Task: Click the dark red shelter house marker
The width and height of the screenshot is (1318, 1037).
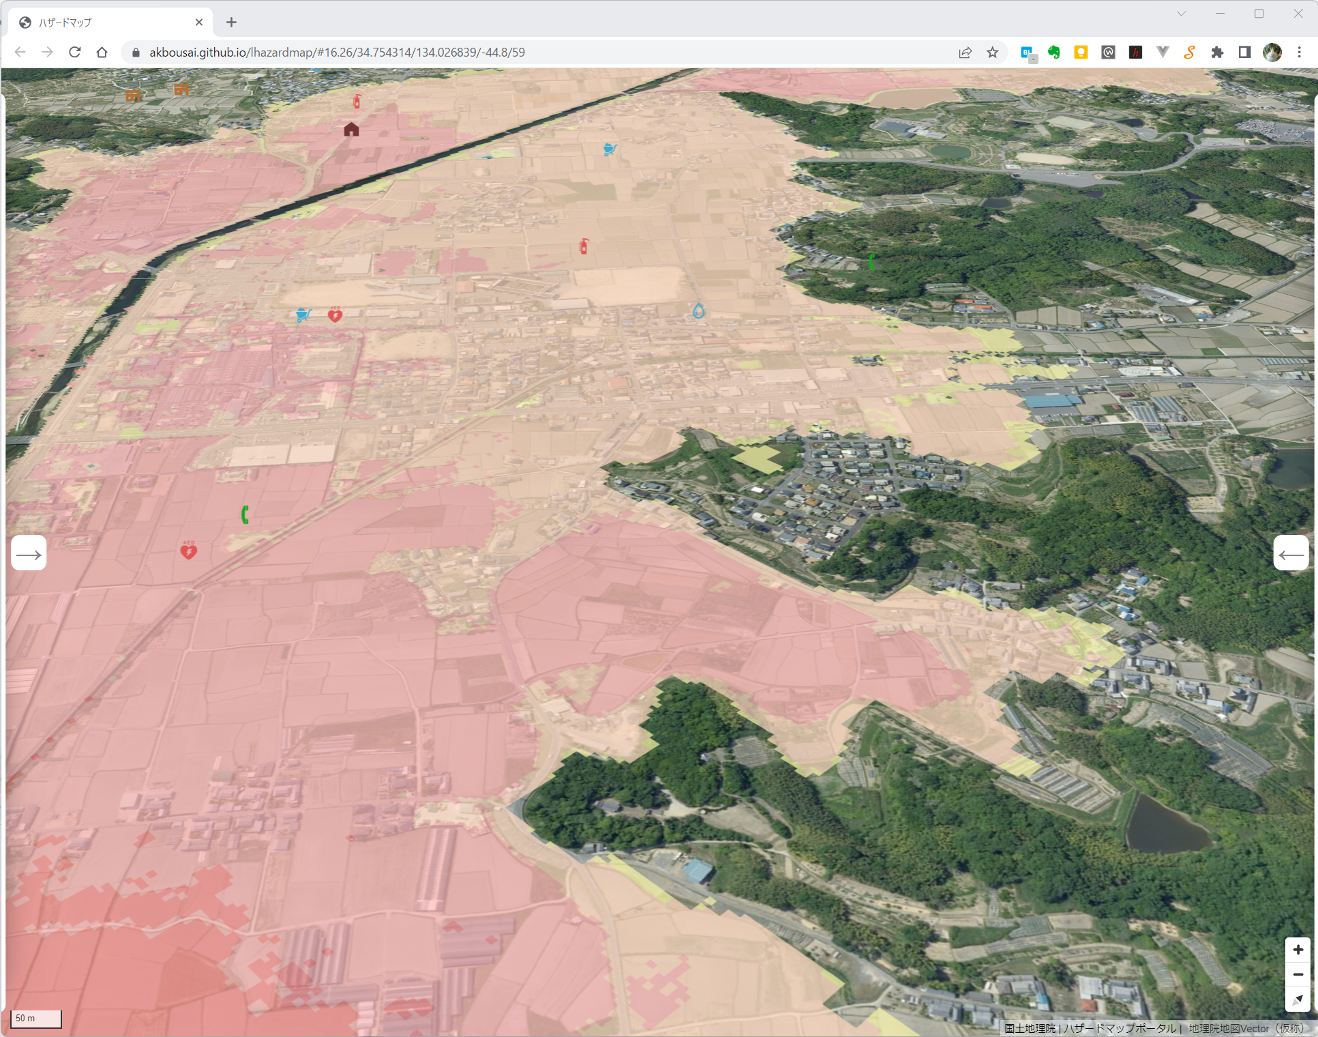Action: pos(351,129)
